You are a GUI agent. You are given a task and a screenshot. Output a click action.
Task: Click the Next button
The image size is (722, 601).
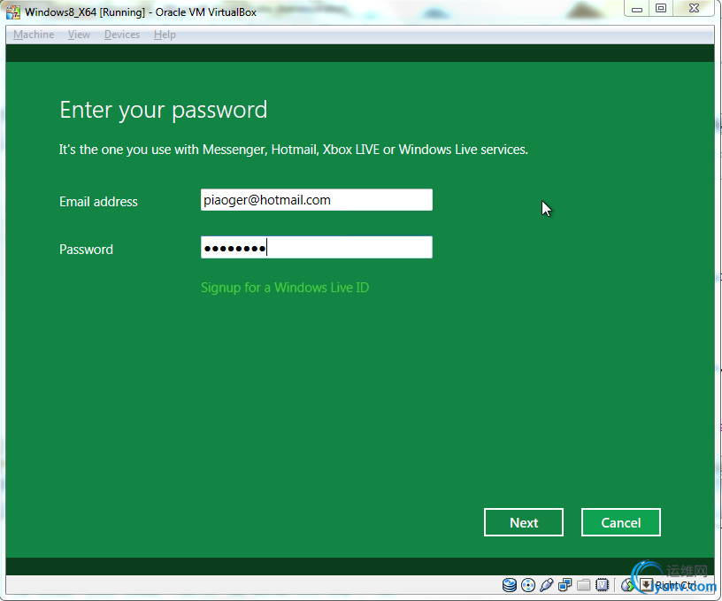[x=524, y=522]
